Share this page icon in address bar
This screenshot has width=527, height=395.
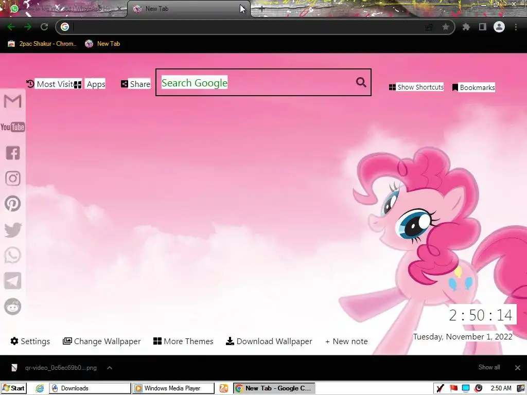(x=429, y=27)
